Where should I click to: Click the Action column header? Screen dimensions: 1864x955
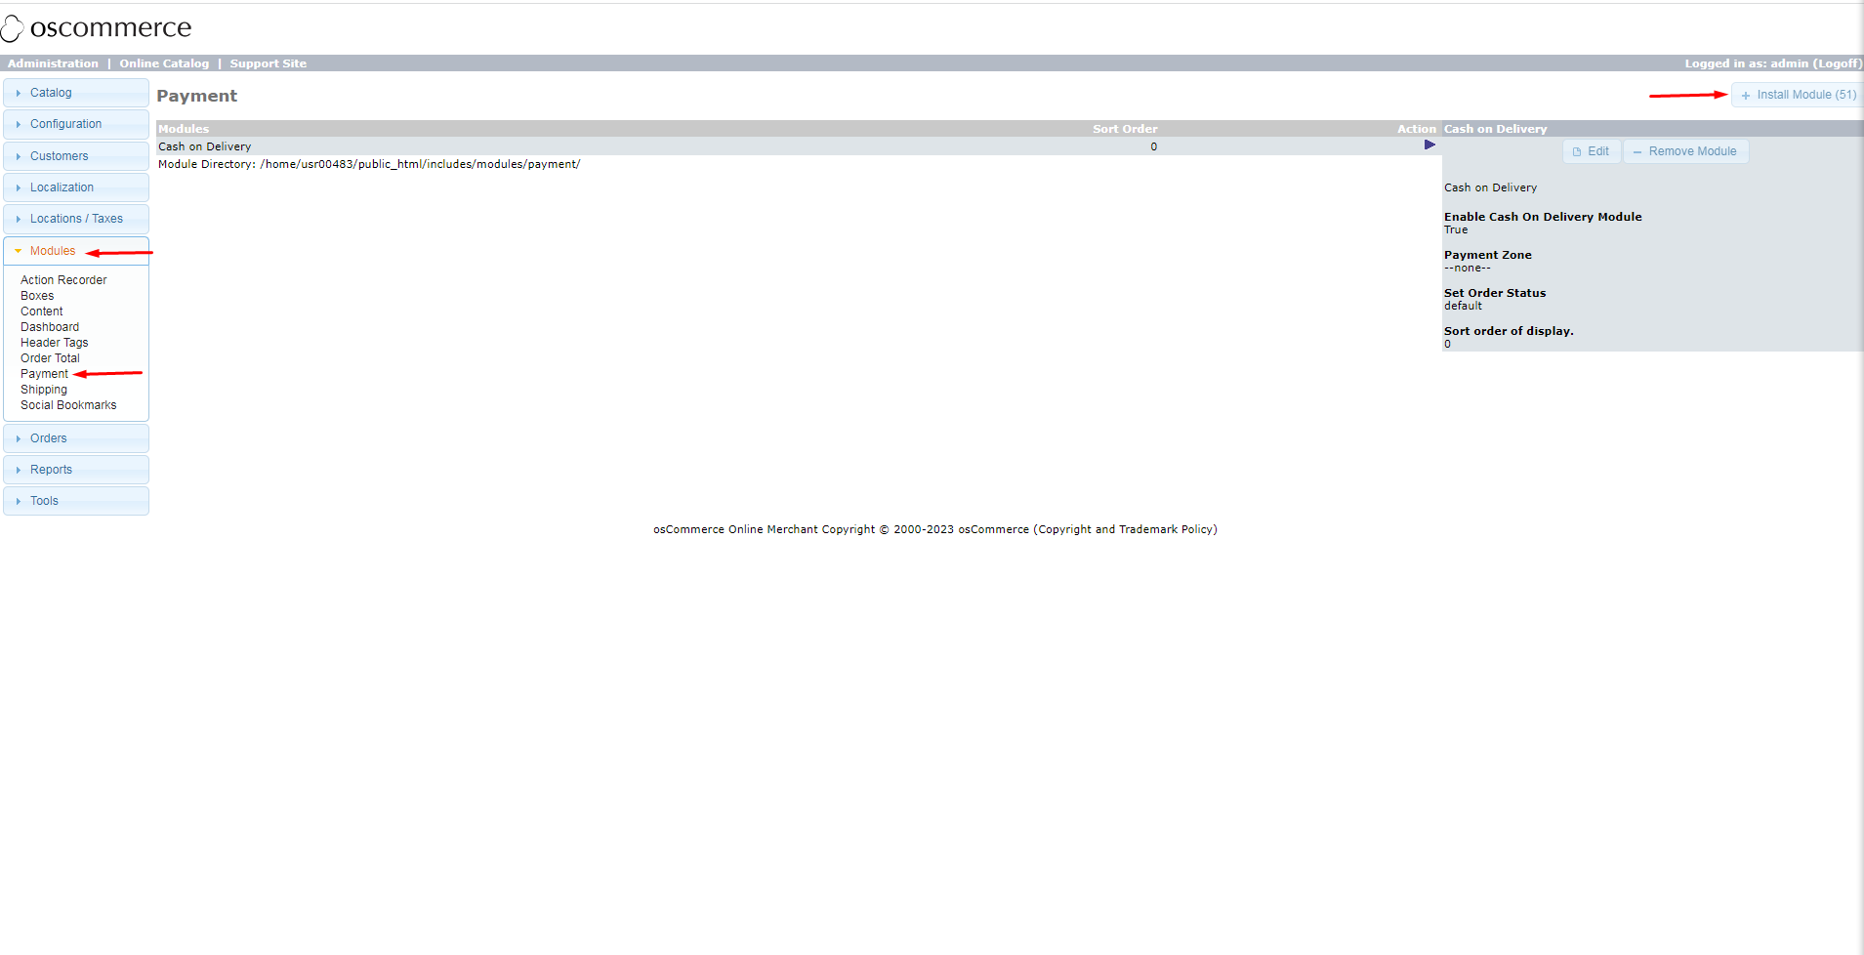1416,129
